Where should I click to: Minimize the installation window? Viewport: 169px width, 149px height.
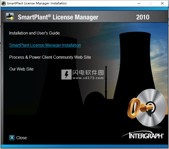pyautogui.click(x=139, y=3)
